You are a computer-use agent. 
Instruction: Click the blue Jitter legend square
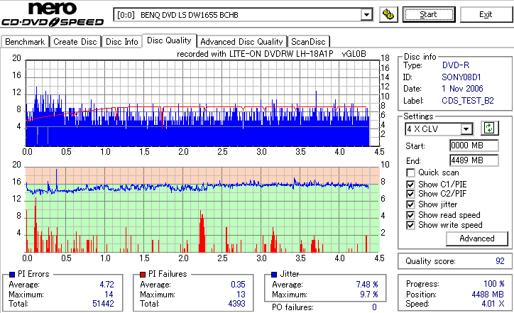pyautogui.click(x=274, y=275)
